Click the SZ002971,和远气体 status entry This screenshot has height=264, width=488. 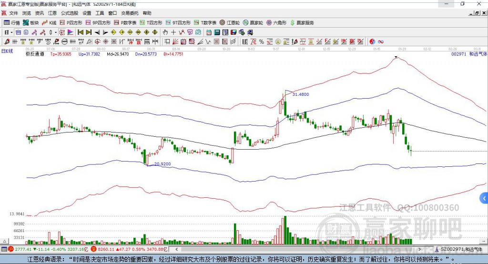(458, 249)
